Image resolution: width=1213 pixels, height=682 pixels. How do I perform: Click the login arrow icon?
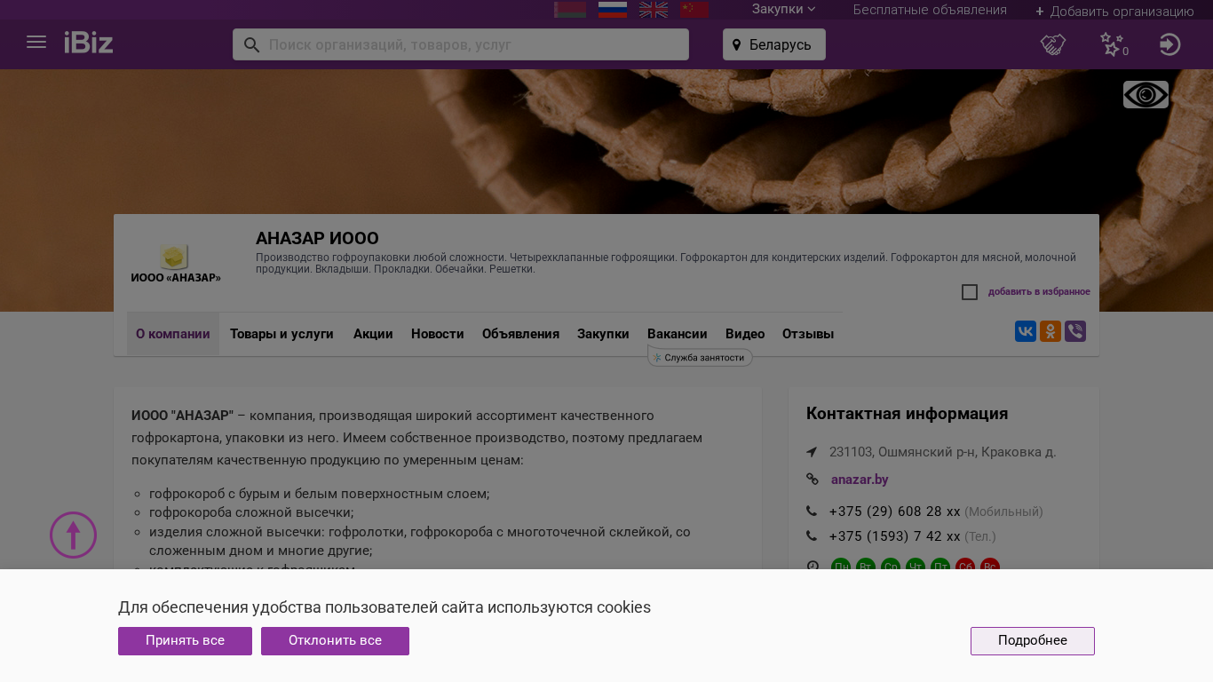1169,44
